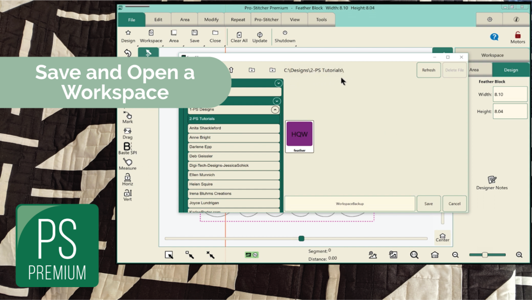Select the Baste SPI tool
The width and height of the screenshot is (532, 300).
[x=127, y=147]
